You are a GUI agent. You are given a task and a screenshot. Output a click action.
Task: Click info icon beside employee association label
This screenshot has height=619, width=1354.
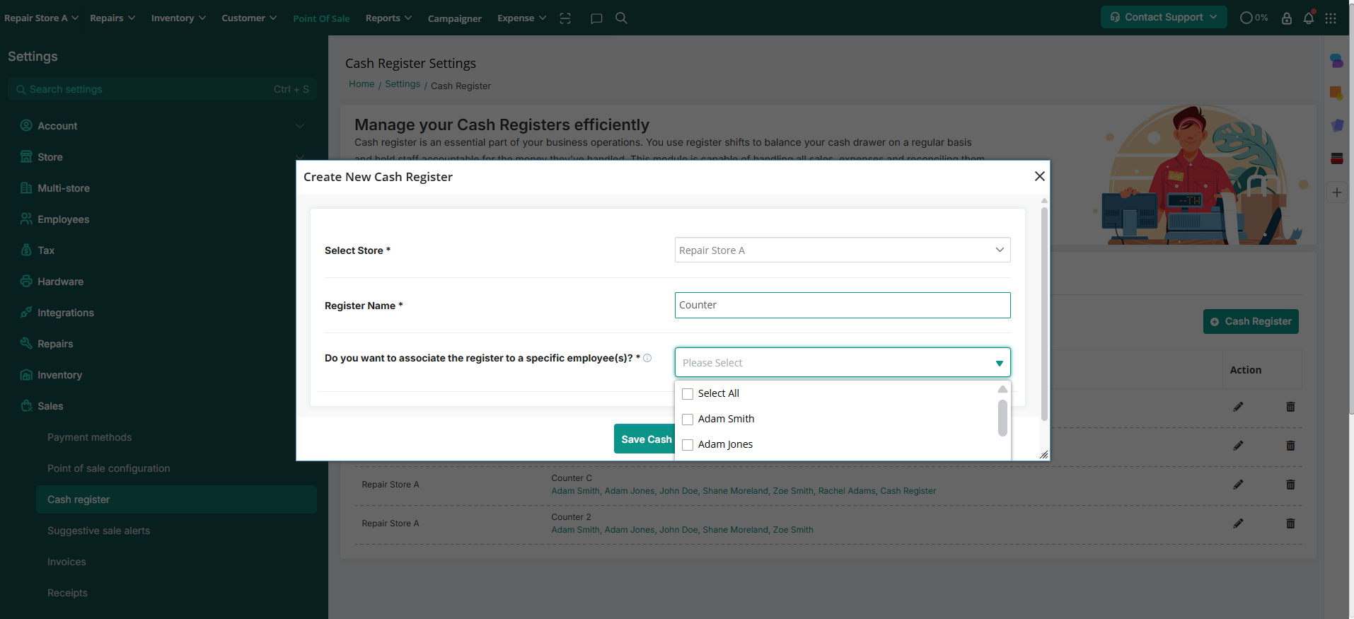[x=647, y=358]
